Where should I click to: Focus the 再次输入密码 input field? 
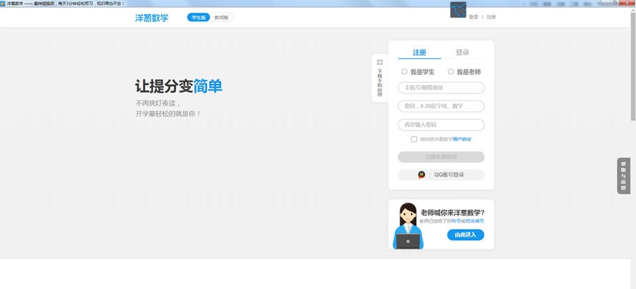coord(441,125)
